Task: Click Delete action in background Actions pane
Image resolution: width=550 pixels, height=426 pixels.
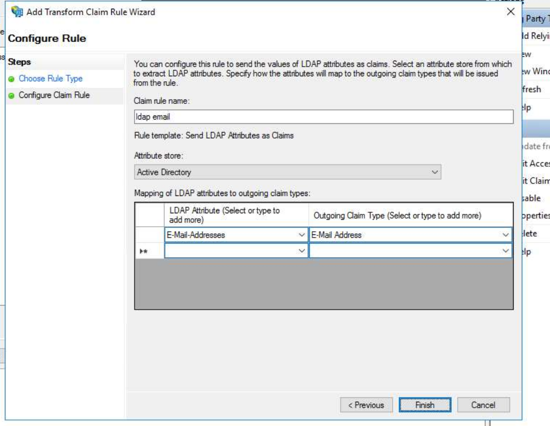Action: click(x=530, y=234)
